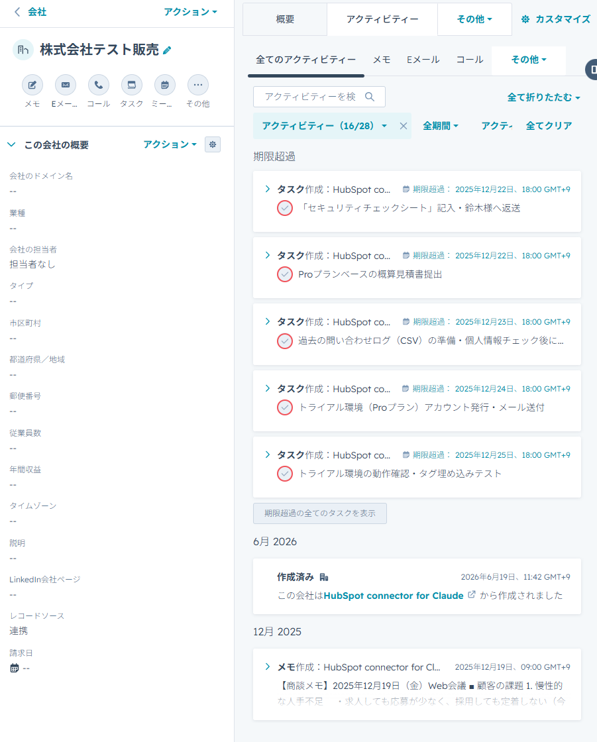Mark 過去の問い合わせログ task complete
This screenshot has width=597, height=742.
tap(284, 341)
